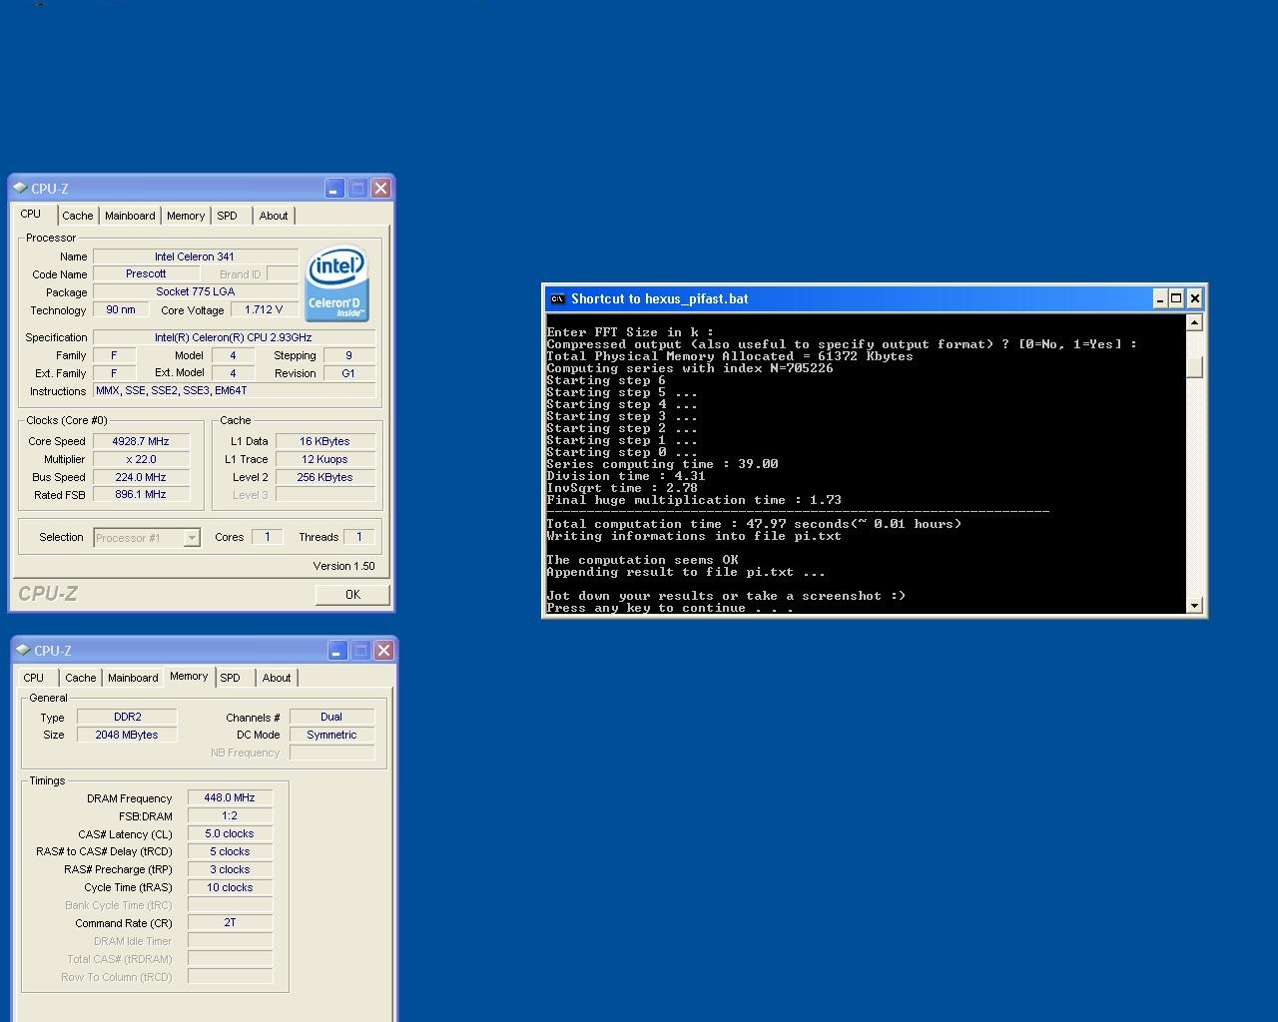Screen dimensions: 1278x1022
Task: Open the Cache tab in the top CPU-Z window
Action: [78, 216]
